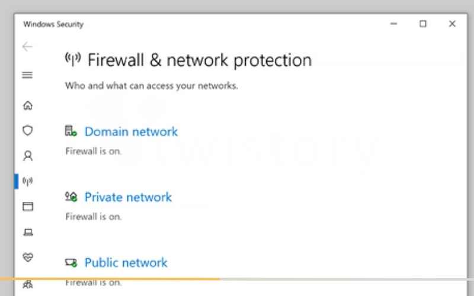Select Firewall & network protection sidebar icon
Viewport: 474px width, 296px height.
27,181
